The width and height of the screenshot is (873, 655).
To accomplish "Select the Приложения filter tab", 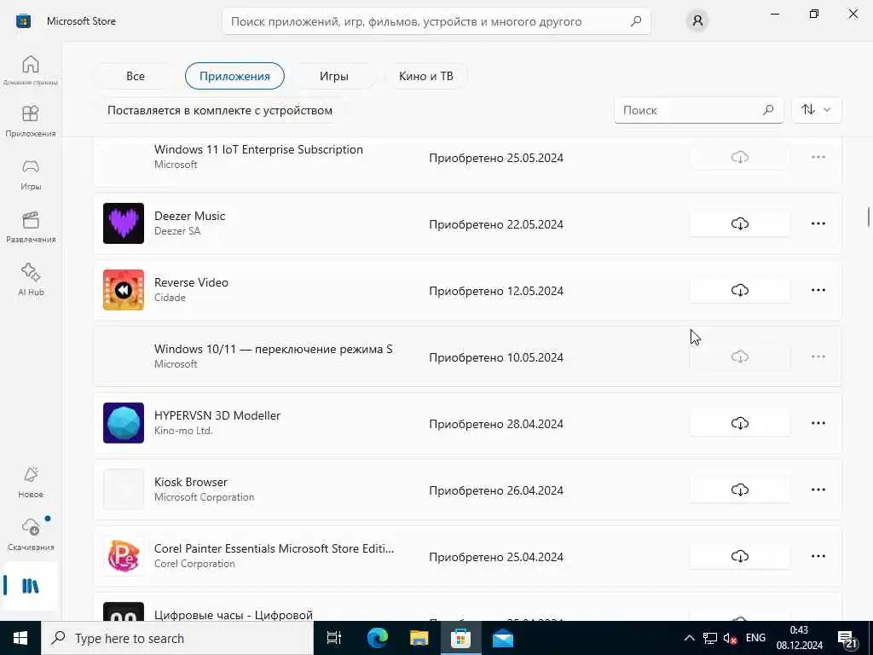I will pyautogui.click(x=234, y=76).
